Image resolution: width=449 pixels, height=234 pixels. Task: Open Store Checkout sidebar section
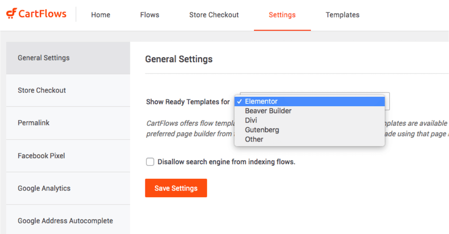click(x=68, y=90)
